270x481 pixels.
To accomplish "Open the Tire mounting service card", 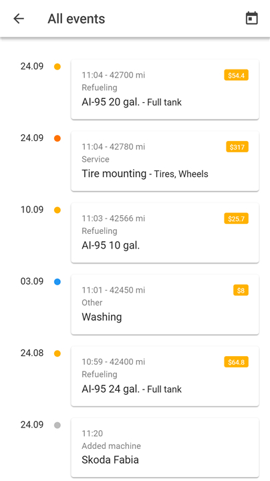I will (165, 161).
